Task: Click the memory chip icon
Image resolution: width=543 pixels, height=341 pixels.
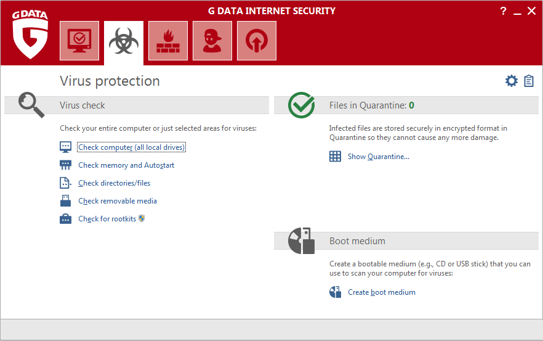Action: pyautogui.click(x=65, y=165)
